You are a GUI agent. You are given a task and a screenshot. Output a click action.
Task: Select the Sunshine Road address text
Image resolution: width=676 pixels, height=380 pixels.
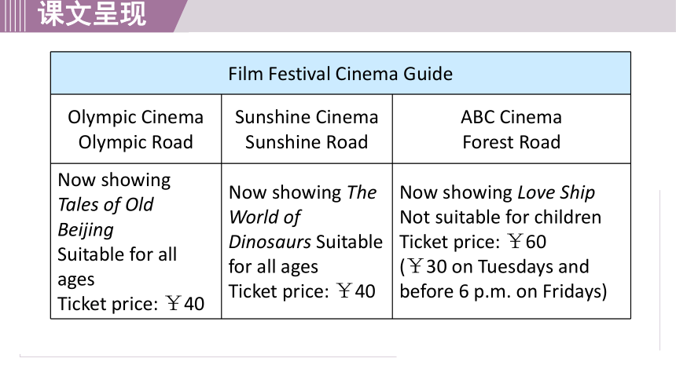click(x=307, y=142)
